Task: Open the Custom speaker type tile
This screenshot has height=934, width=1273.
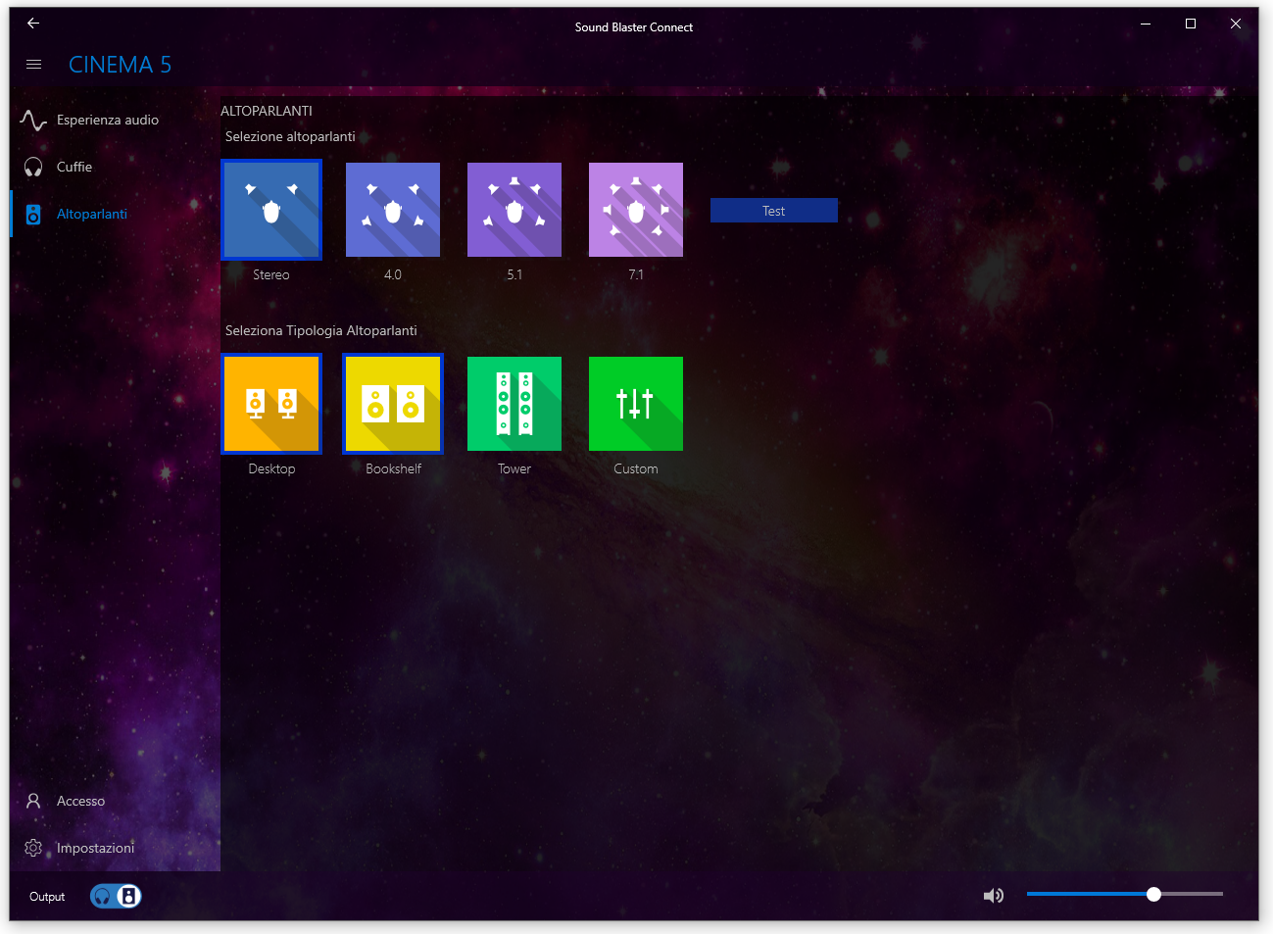Action: pyautogui.click(x=636, y=404)
